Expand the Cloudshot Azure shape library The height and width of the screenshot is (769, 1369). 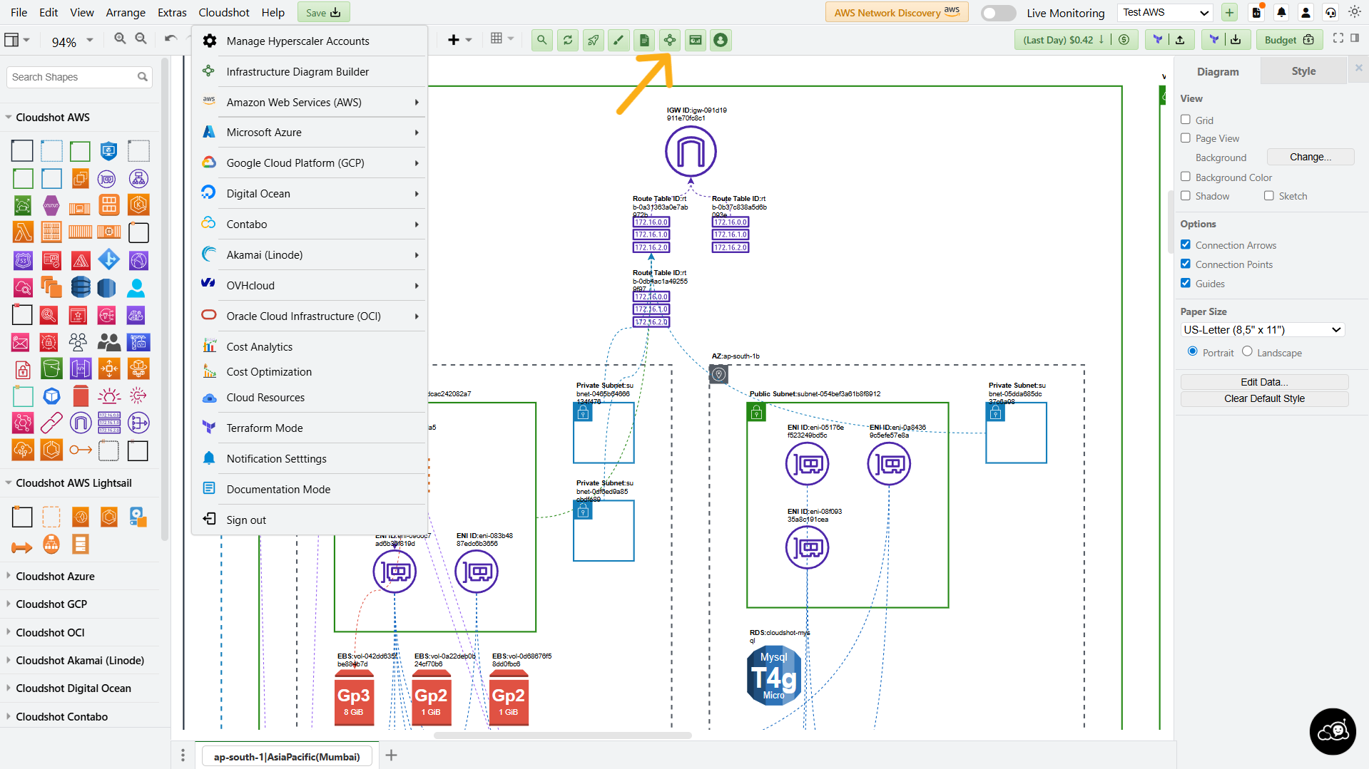point(55,576)
